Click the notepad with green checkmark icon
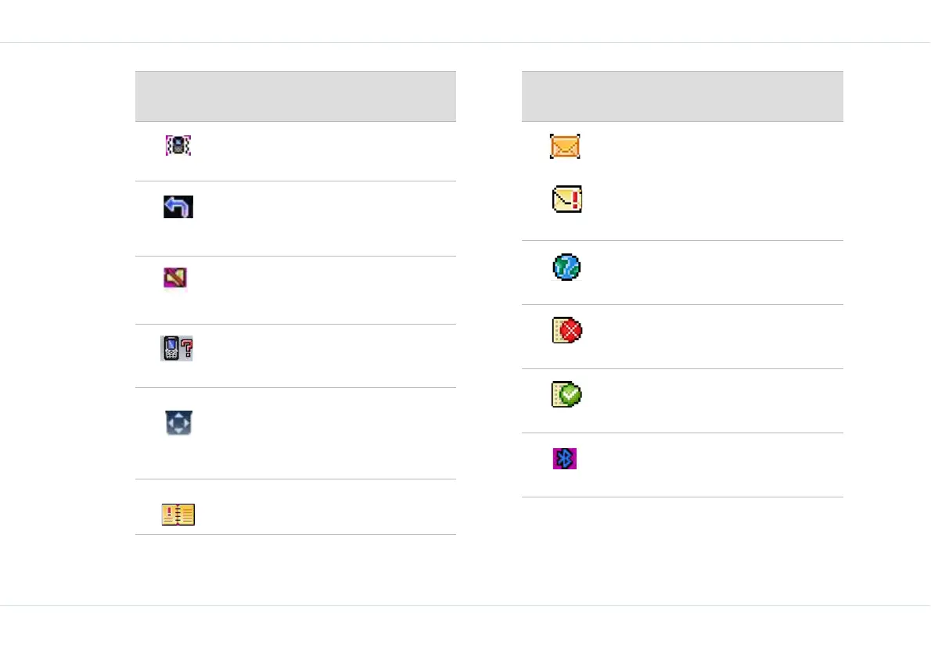 pos(567,395)
